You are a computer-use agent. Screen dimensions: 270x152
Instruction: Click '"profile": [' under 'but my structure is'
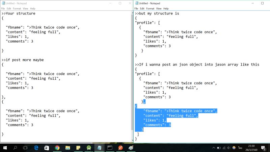click(147, 23)
